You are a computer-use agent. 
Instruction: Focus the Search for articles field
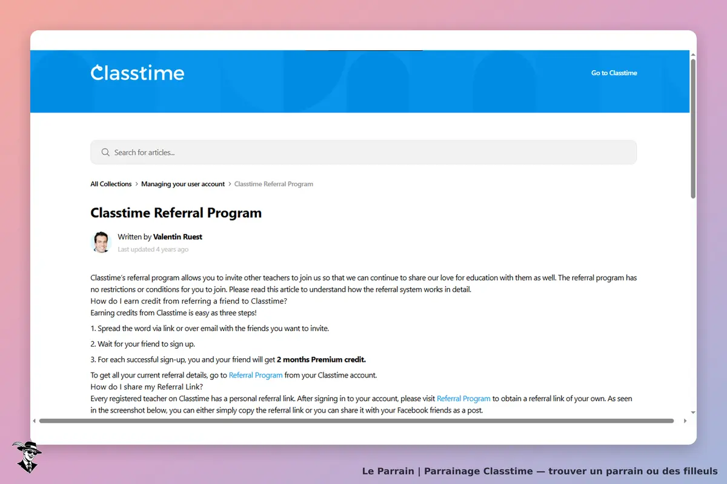(x=363, y=152)
